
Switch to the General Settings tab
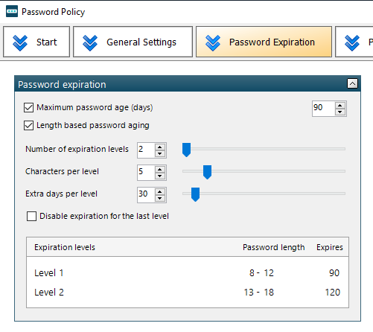click(133, 42)
